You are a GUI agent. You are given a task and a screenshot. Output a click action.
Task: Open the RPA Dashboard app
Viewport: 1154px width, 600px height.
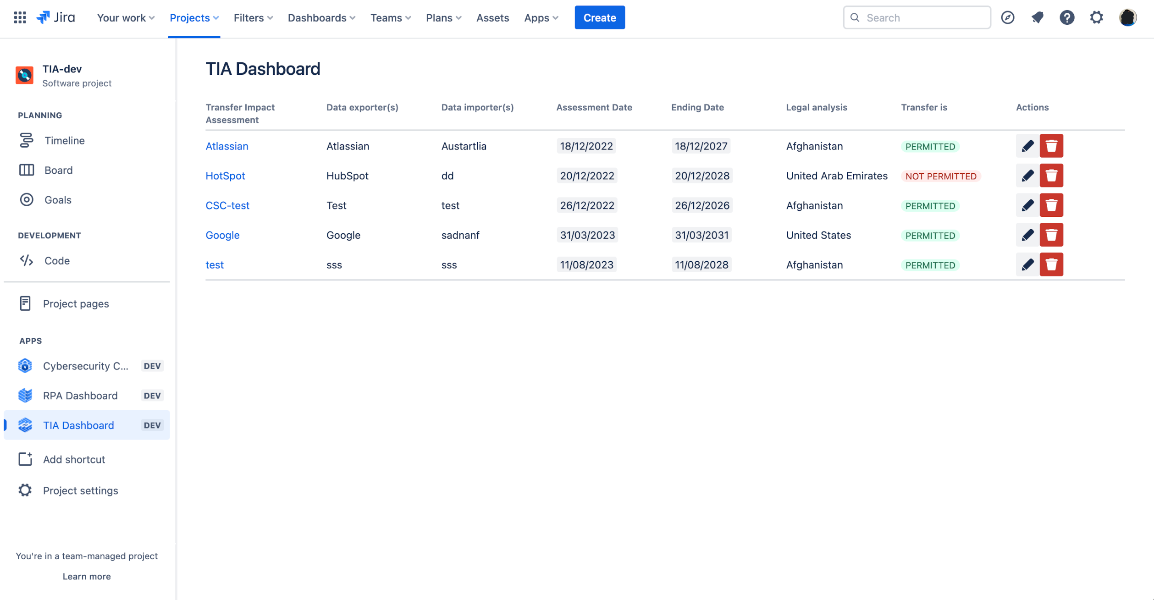click(x=87, y=396)
